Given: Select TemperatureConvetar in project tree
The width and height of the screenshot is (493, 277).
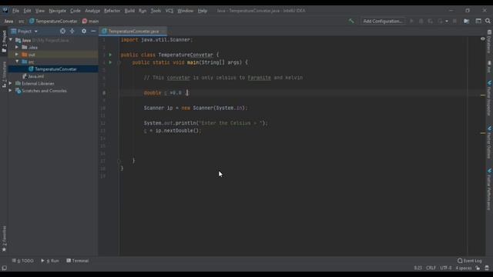Looking at the screenshot, I should [53, 68].
